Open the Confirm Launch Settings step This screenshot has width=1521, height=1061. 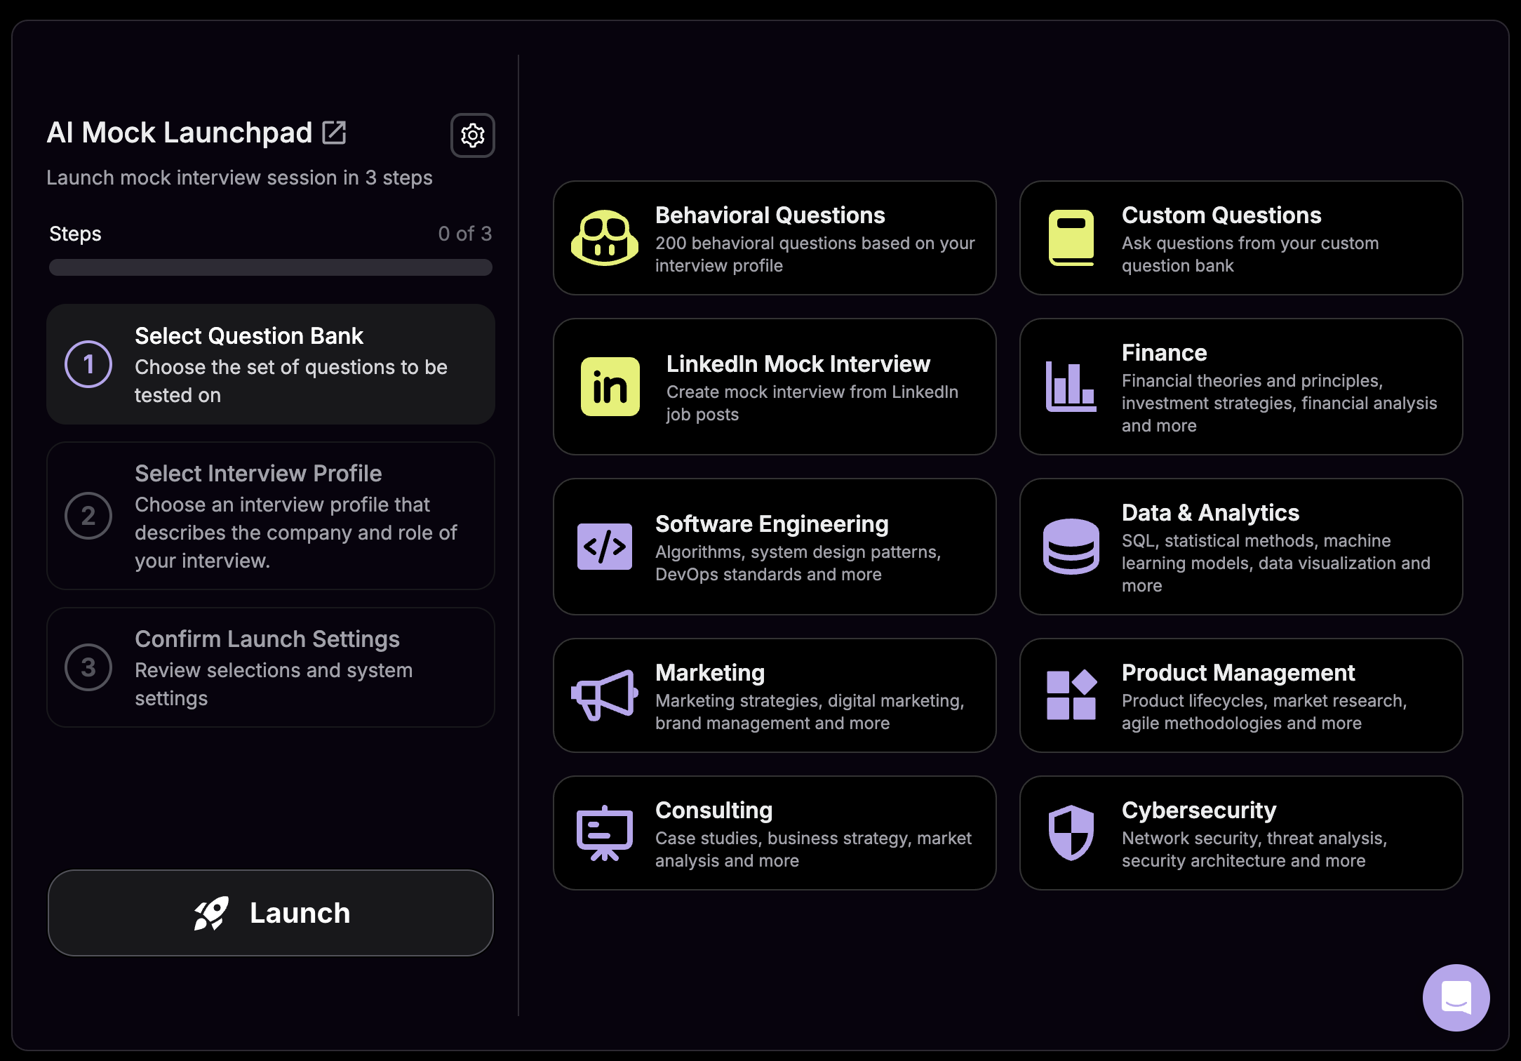[271, 667]
